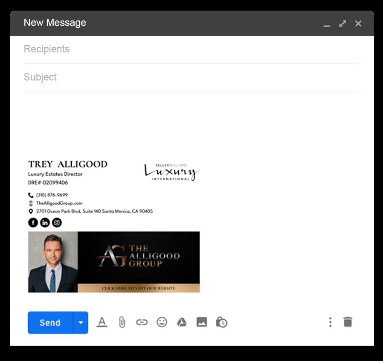
Task: Click the LinkedIn icon in the signature
Action: click(x=45, y=223)
